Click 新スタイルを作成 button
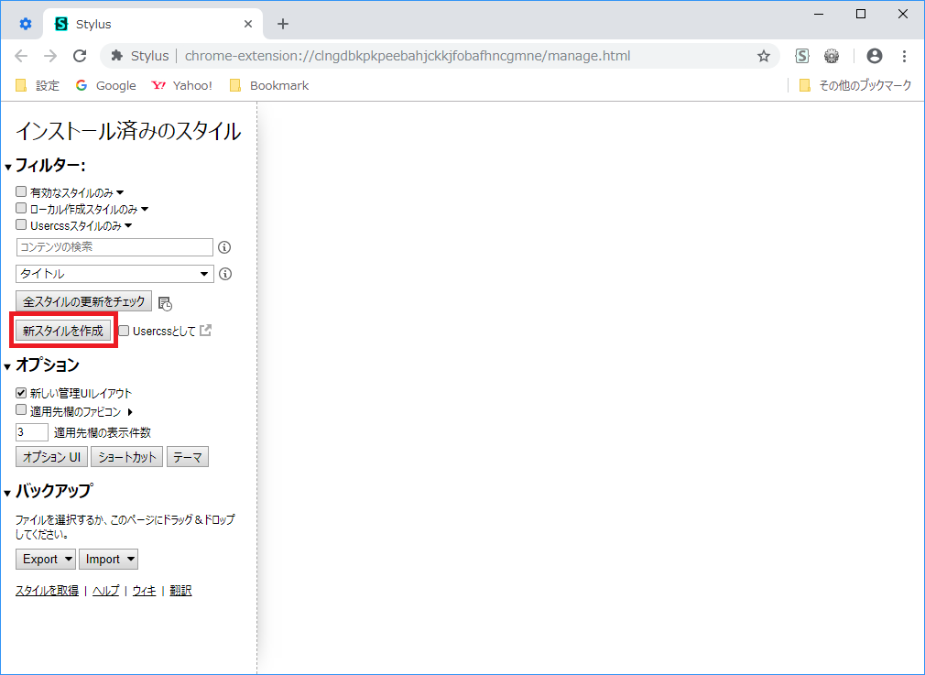 63,331
